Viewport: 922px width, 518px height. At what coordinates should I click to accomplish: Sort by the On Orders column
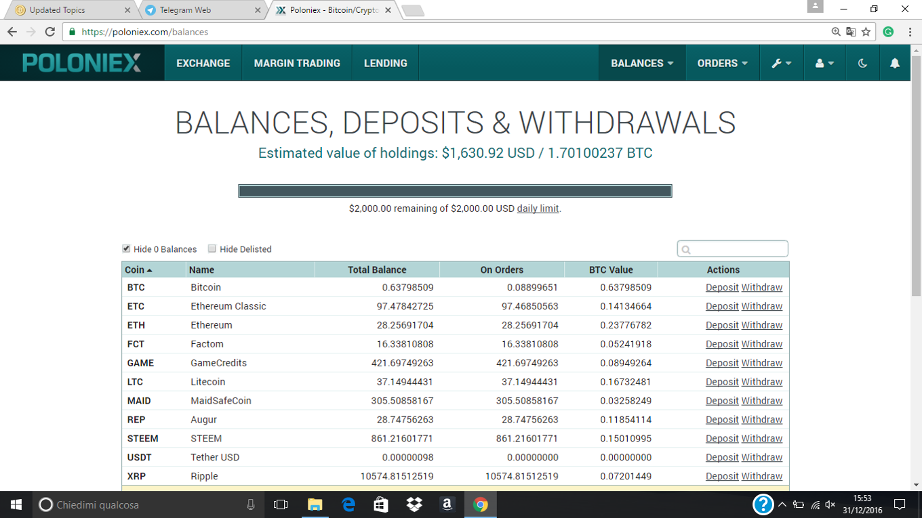[502, 269]
